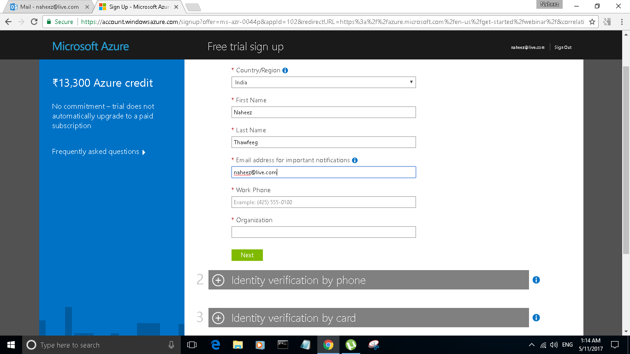Open Task View
This screenshot has height=354, width=630.
[x=192, y=345]
